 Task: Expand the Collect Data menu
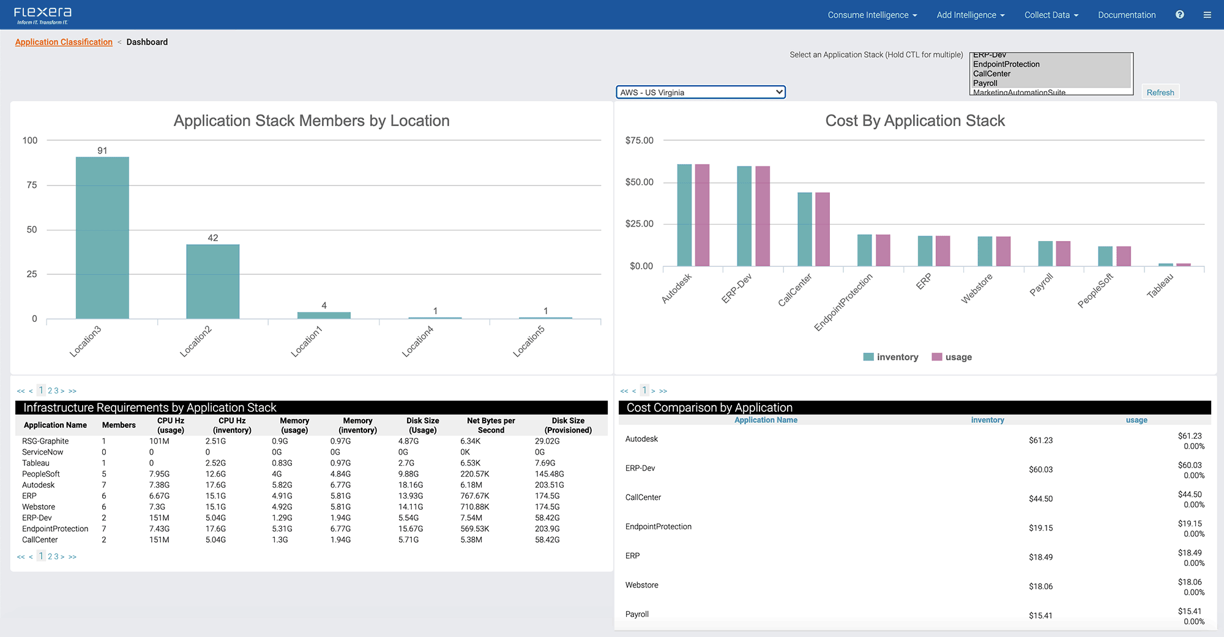[1051, 15]
